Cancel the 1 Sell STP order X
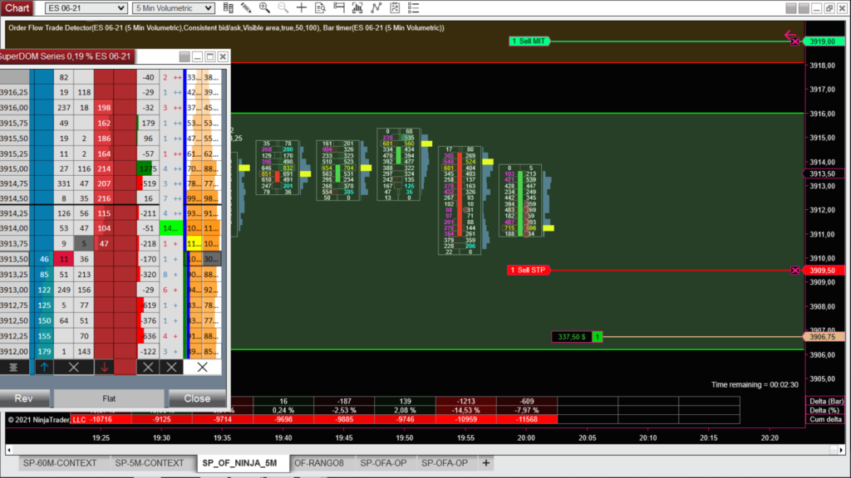Image resolution: width=851 pixels, height=478 pixels. pos(795,270)
